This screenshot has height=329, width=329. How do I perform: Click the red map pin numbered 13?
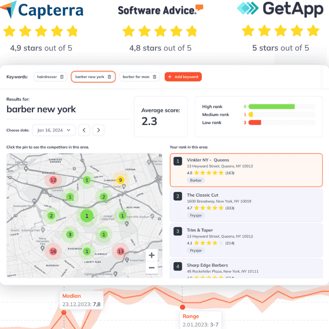120,251
